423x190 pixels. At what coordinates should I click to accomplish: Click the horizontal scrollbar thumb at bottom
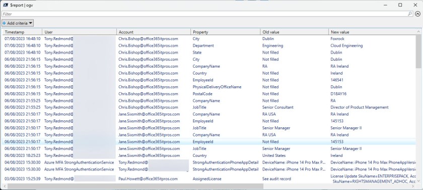[x=135, y=186]
